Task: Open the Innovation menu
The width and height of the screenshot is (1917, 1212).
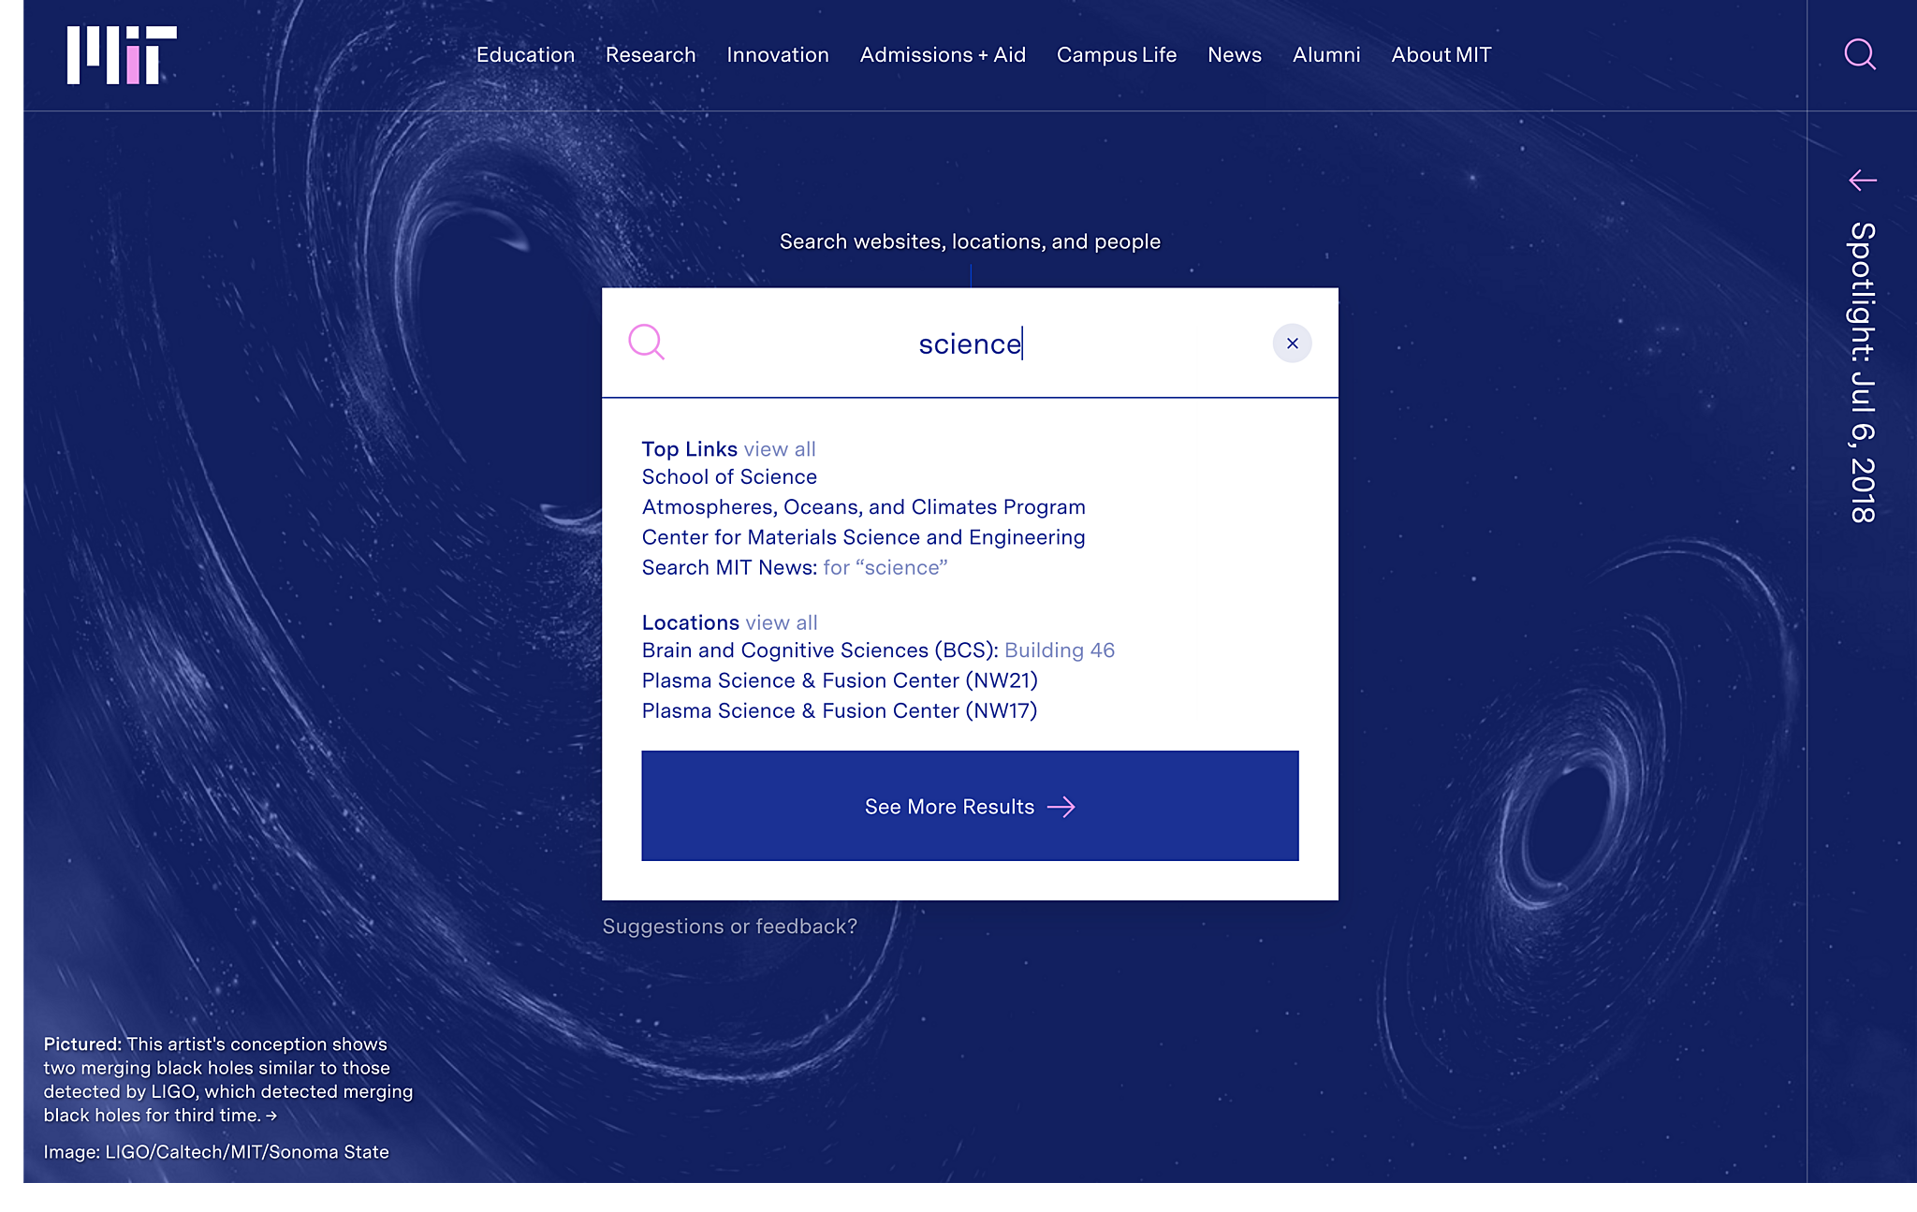Action: 778,55
